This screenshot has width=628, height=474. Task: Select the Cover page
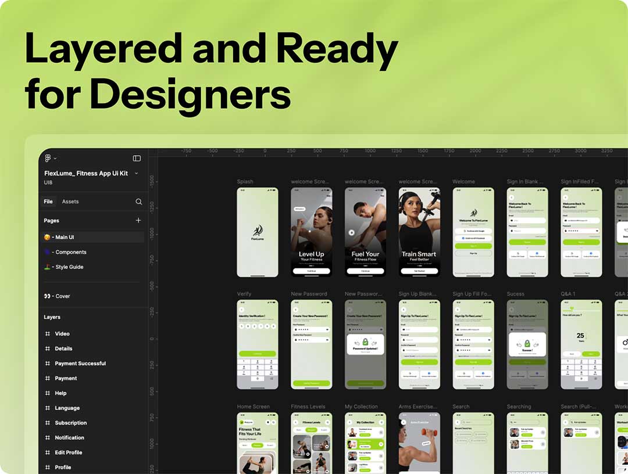coord(62,296)
